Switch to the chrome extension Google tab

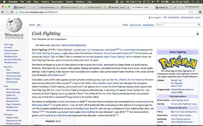[47, 7]
